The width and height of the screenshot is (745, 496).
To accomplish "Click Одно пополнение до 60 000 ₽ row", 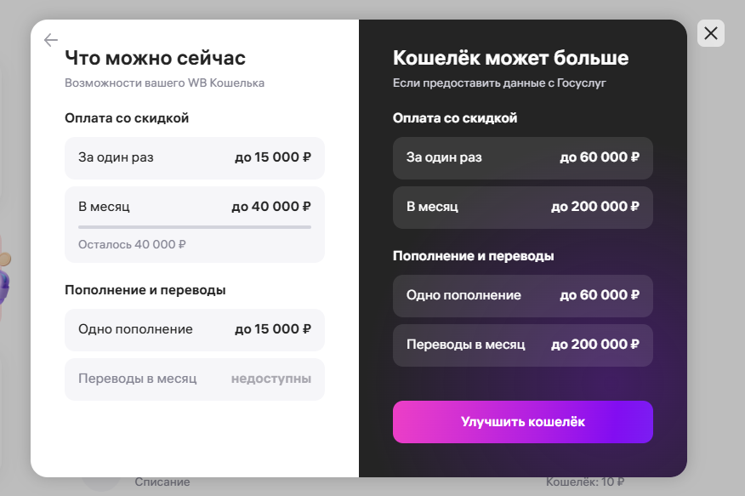I will tap(523, 296).
